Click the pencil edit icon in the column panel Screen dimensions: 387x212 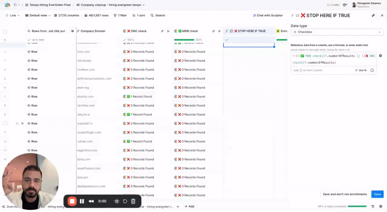(373, 16)
